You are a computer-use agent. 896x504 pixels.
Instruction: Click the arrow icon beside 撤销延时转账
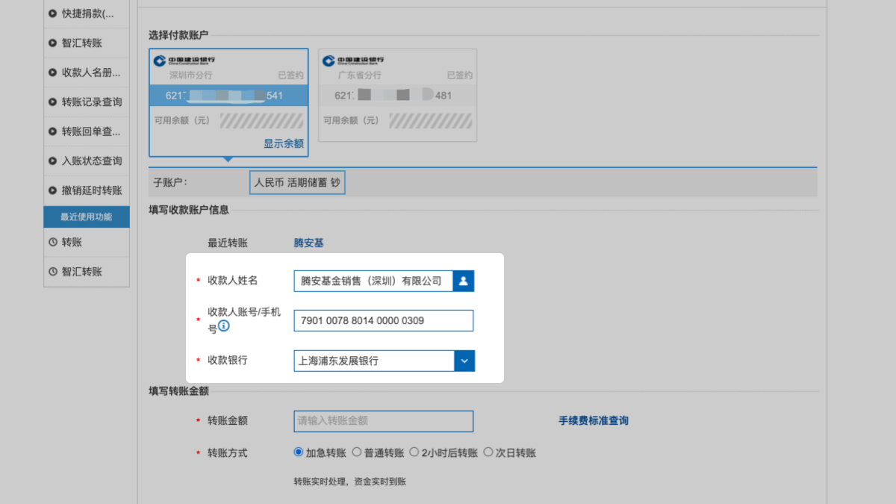tap(53, 190)
